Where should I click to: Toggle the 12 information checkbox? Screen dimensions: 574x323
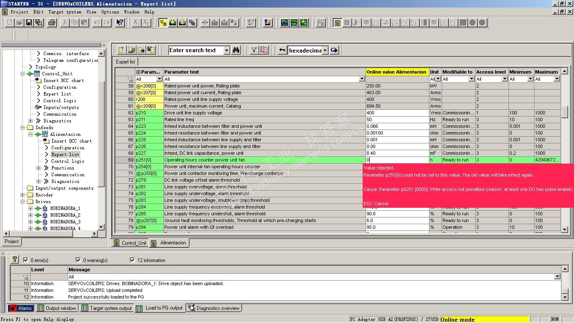click(132, 260)
